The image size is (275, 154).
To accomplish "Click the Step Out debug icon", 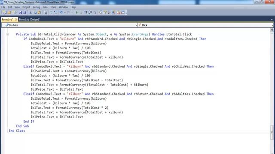I will pyautogui.click(x=95, y=12).
